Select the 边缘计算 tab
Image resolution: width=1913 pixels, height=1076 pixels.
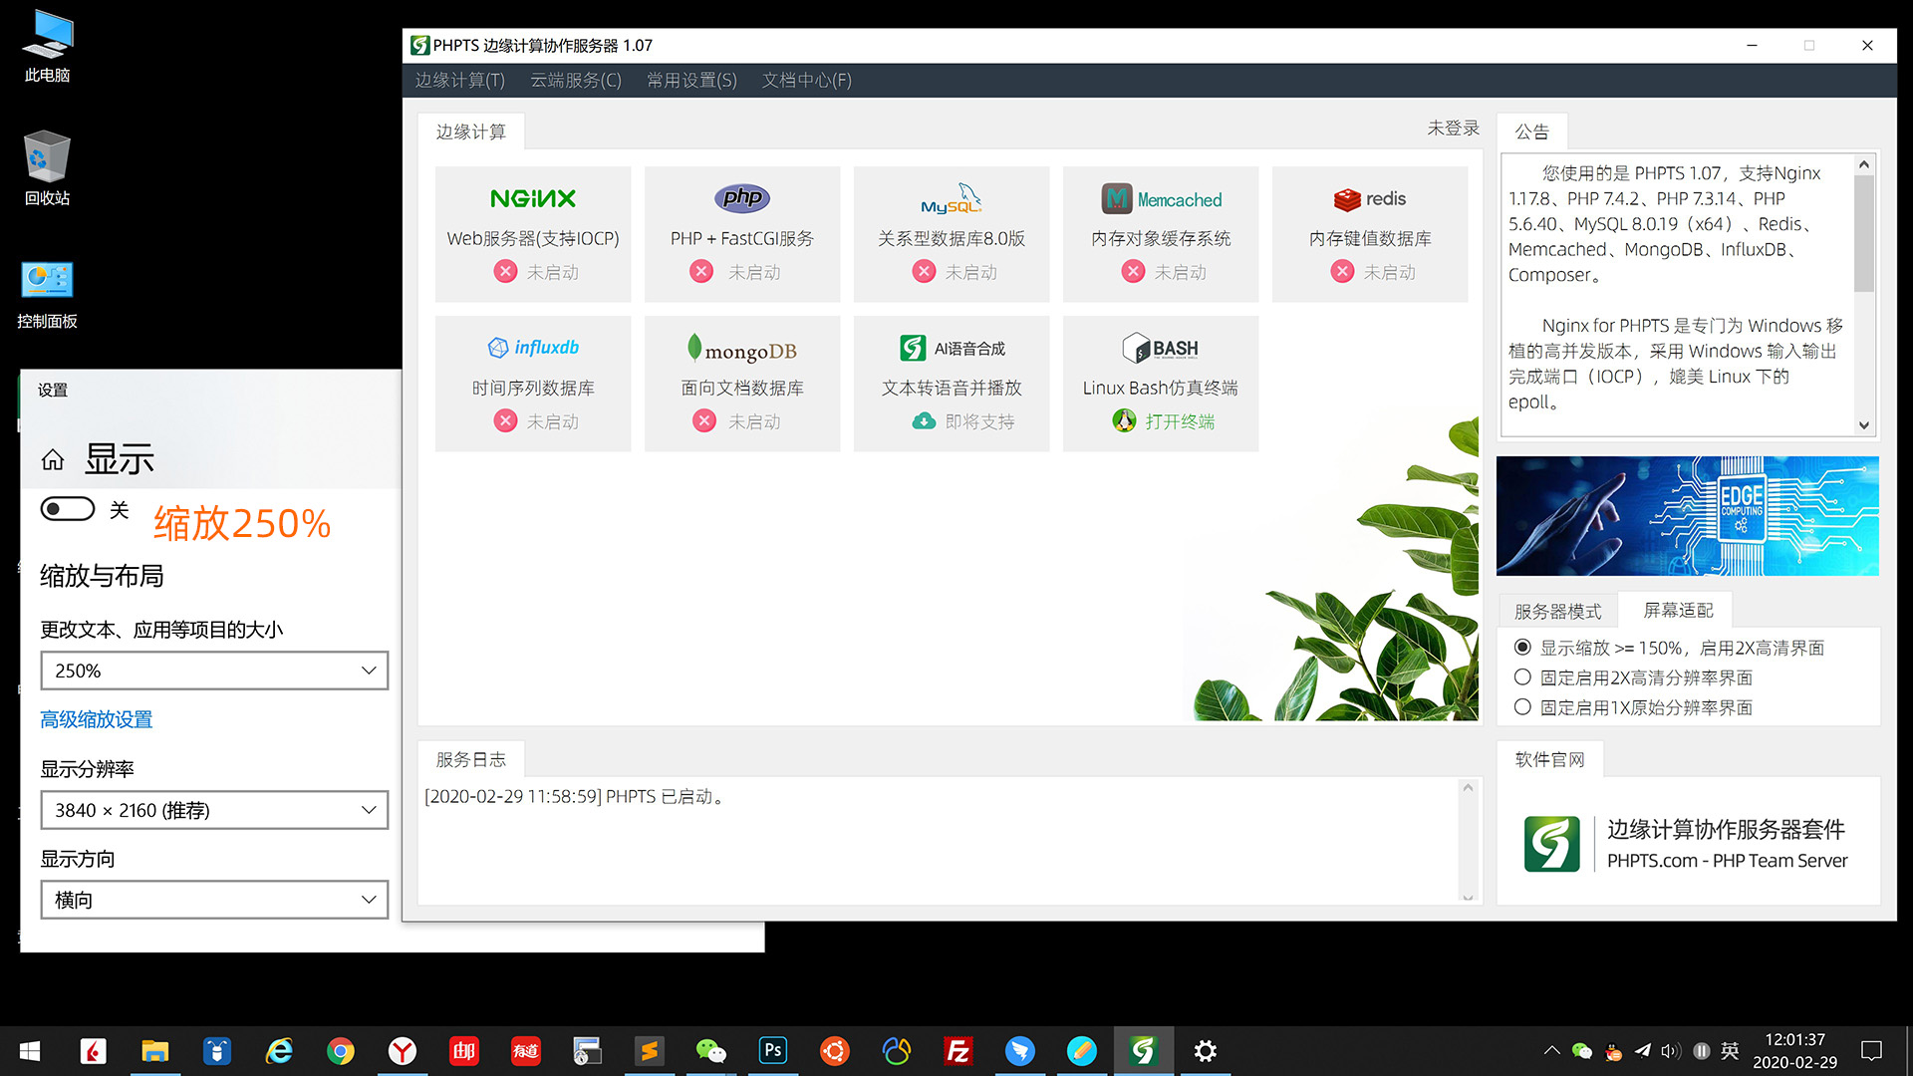point(471,132)
